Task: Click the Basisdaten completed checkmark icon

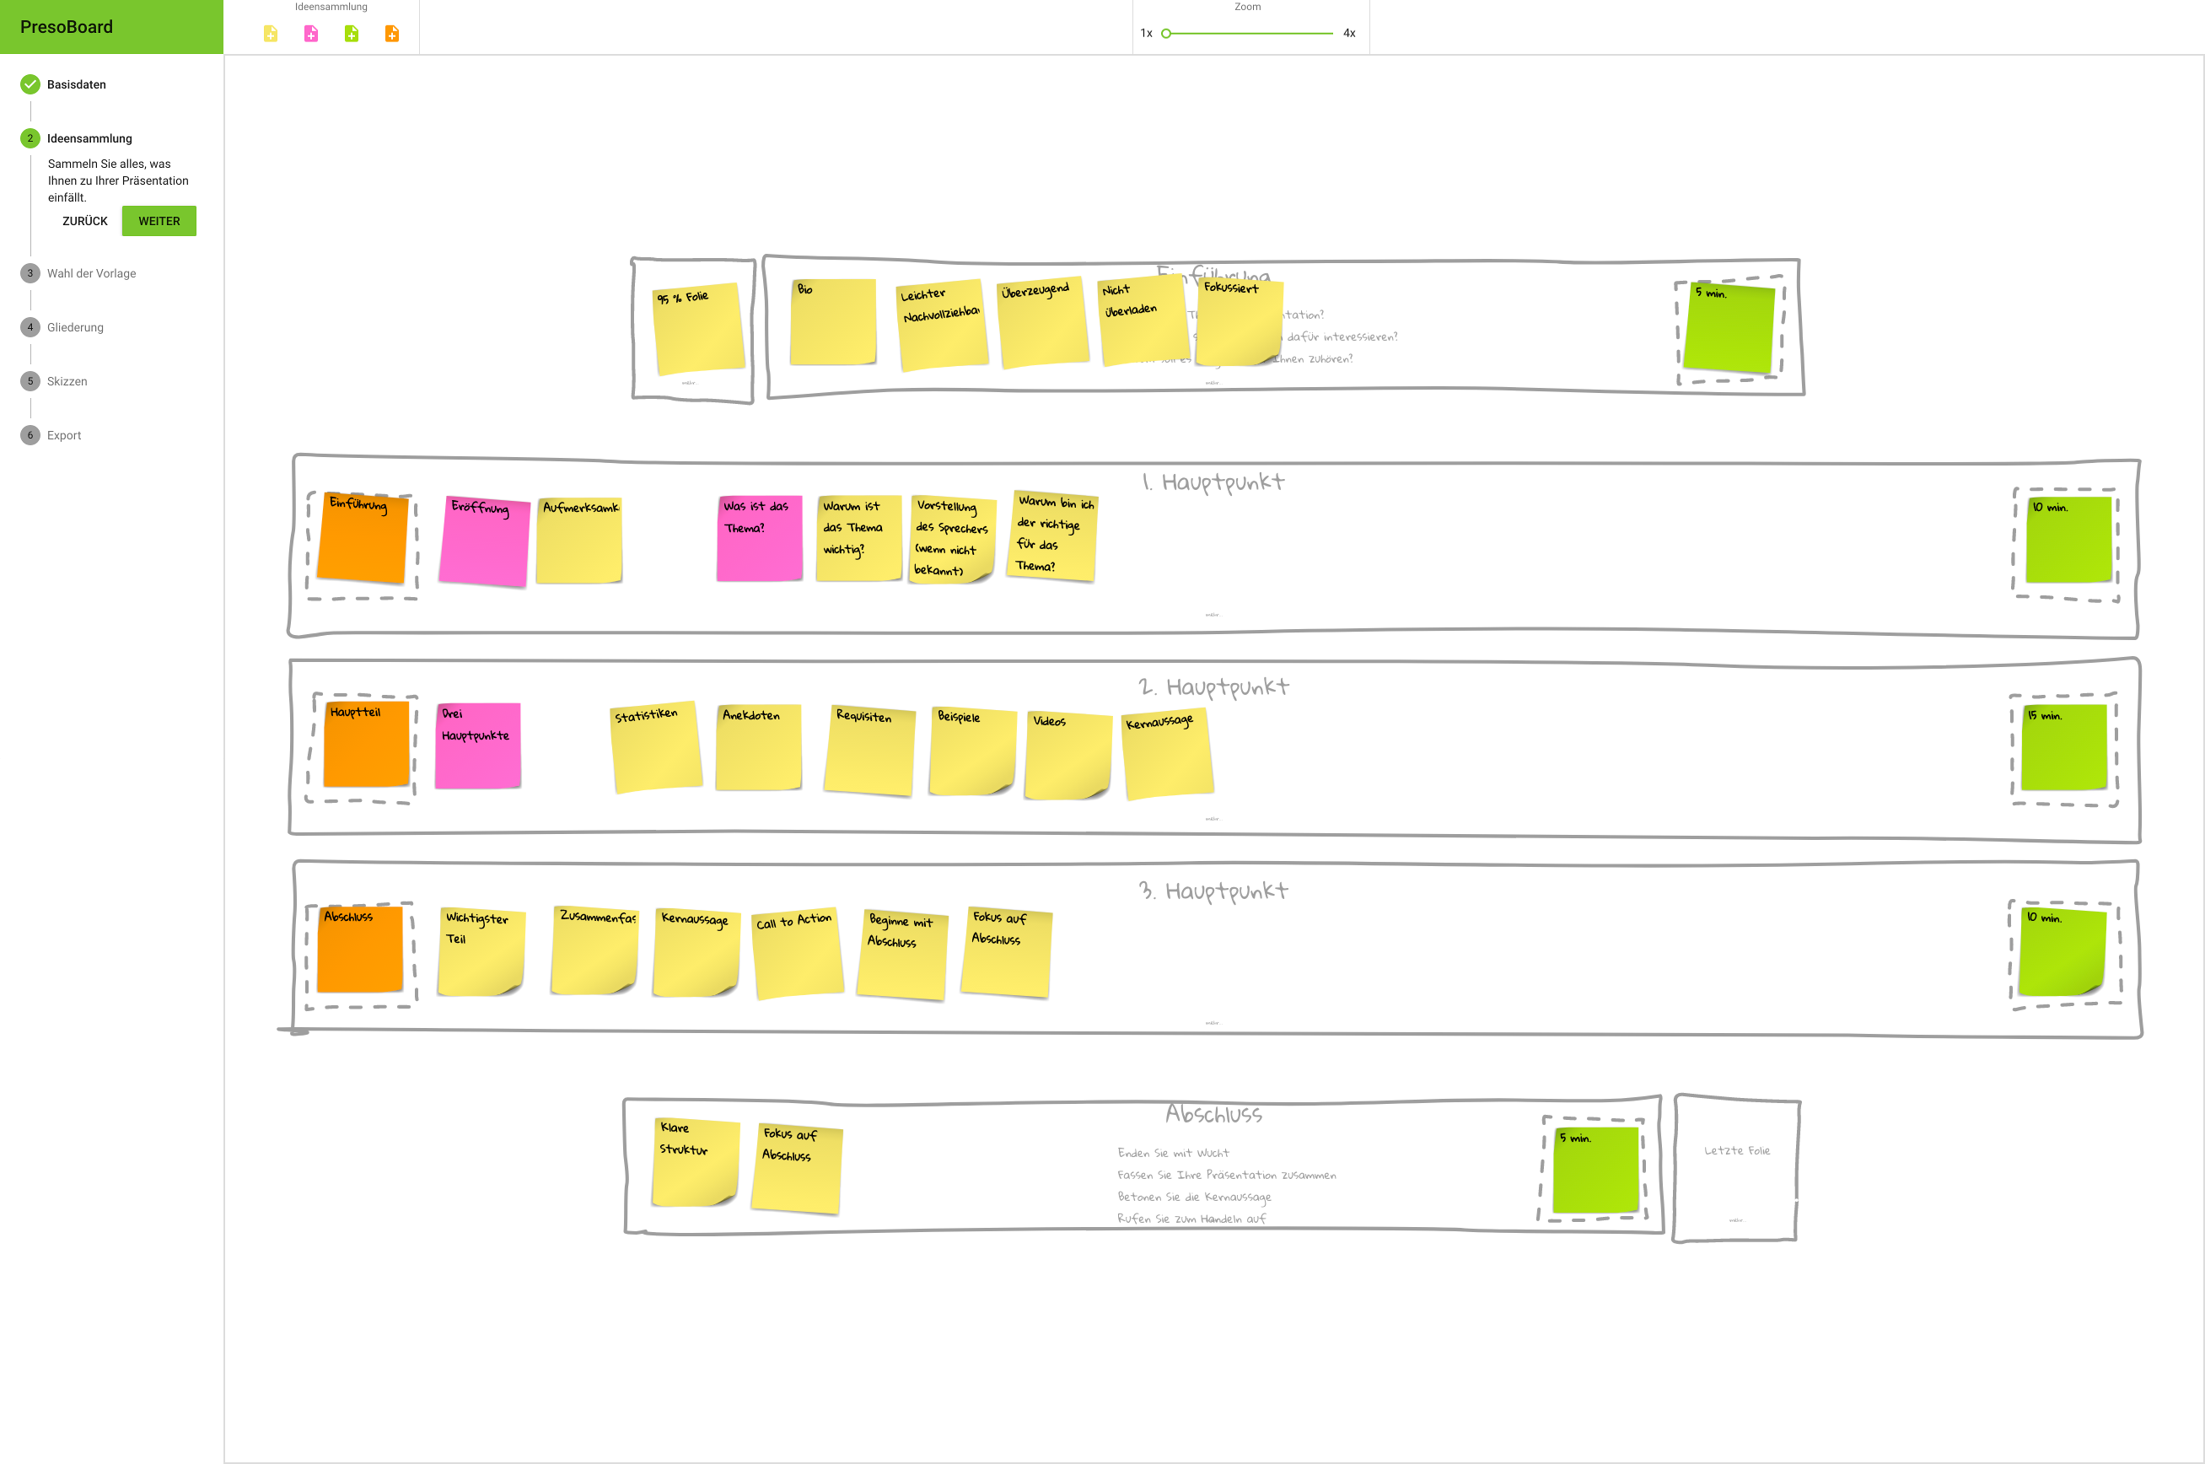Action: coord(30,84)
